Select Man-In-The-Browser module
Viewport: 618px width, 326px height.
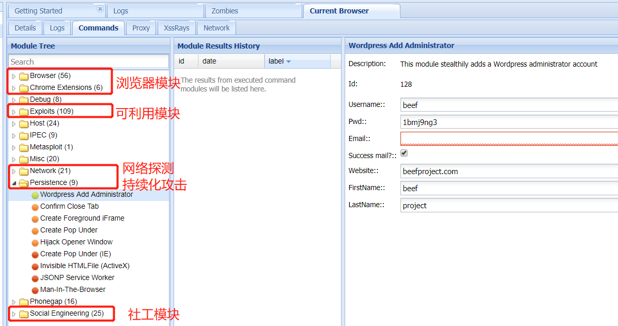click(73, 290)
